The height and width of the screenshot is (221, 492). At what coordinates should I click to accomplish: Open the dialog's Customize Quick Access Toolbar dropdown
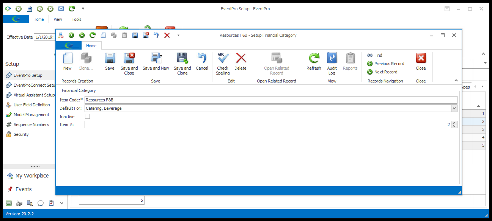pyautogui.click(x=178, y=35)
